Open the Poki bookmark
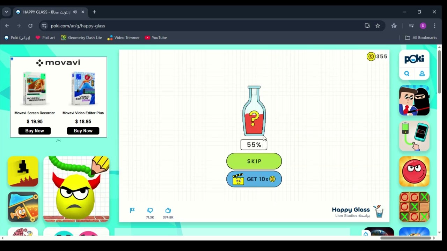 click(x=17, y=38)
